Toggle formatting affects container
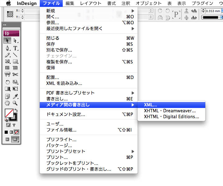The image size is (223, 186). (x=8, y=125)
